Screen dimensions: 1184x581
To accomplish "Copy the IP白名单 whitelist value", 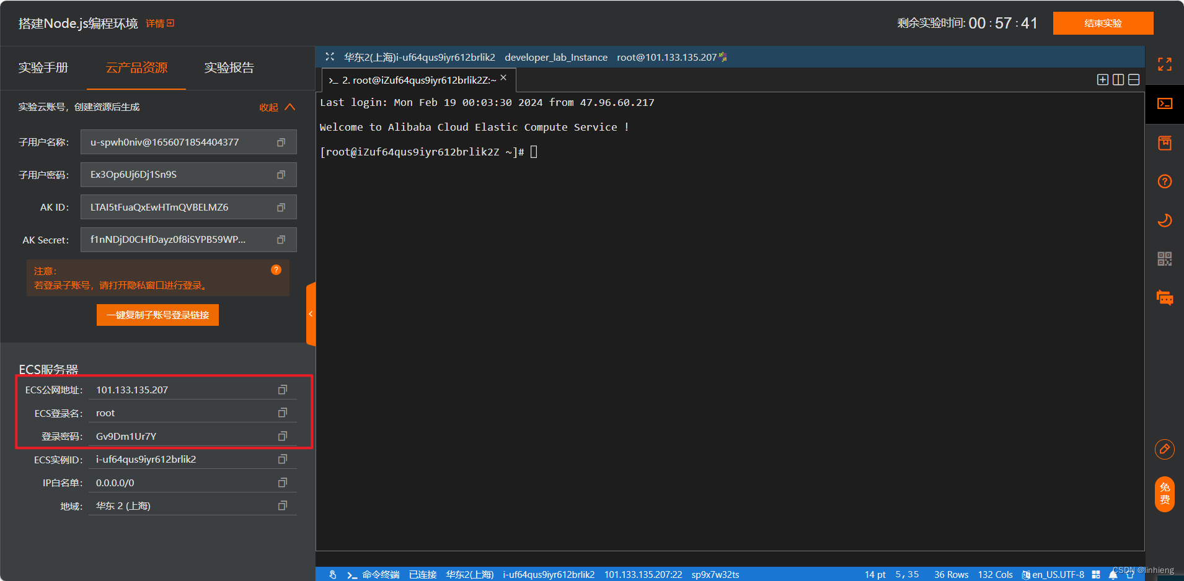I will tap(283, 483).
